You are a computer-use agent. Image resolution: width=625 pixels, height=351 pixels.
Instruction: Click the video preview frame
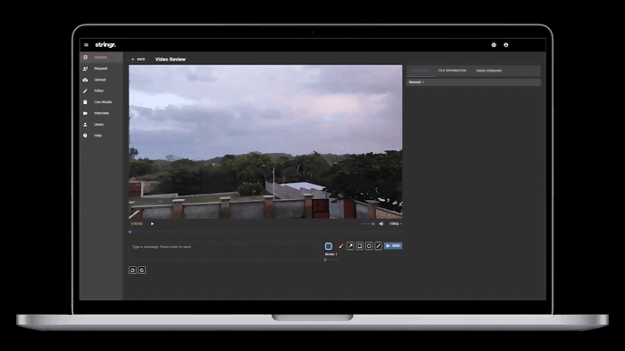(x=265, y=142)
